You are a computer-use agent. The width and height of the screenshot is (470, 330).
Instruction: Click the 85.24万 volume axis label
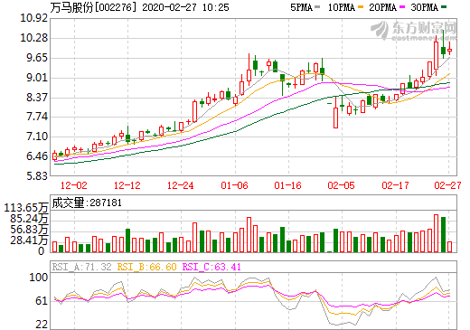pos(29,219)
